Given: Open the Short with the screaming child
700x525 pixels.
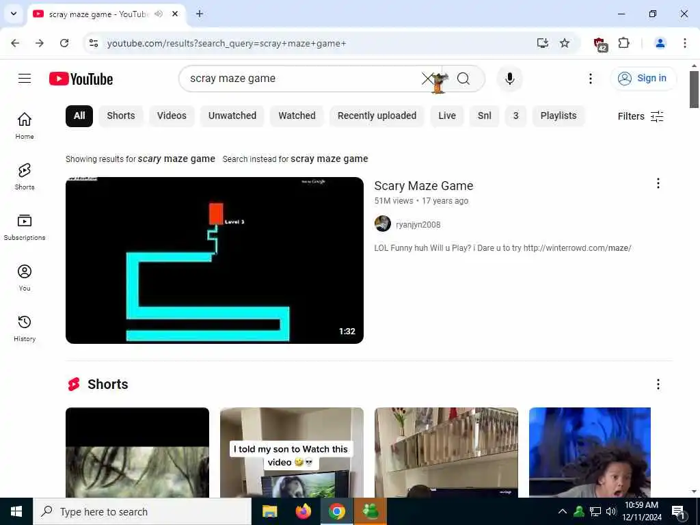Looking at the screenshot, I should 590,452.
